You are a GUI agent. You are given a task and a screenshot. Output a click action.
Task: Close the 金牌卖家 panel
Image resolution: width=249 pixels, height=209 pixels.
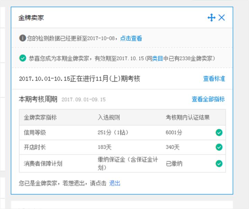point(222,18)
